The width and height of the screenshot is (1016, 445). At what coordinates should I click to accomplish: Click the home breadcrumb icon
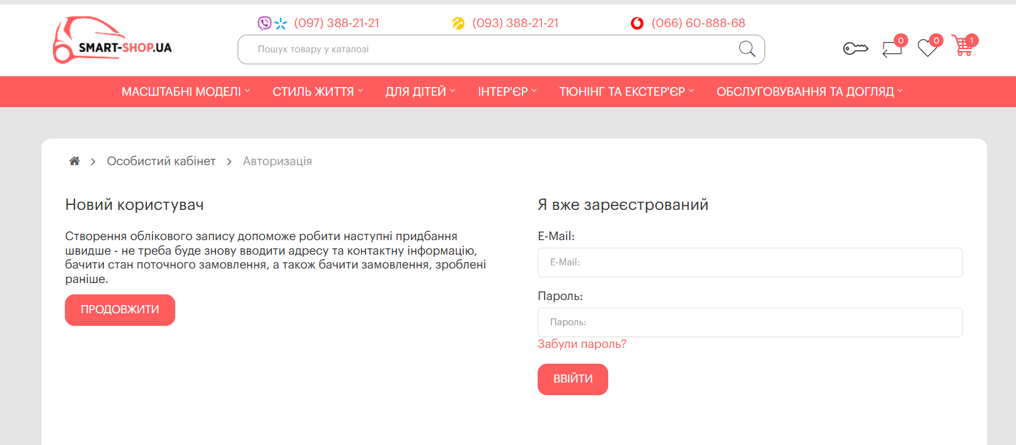pyautogui.click(x=74, y=161)
